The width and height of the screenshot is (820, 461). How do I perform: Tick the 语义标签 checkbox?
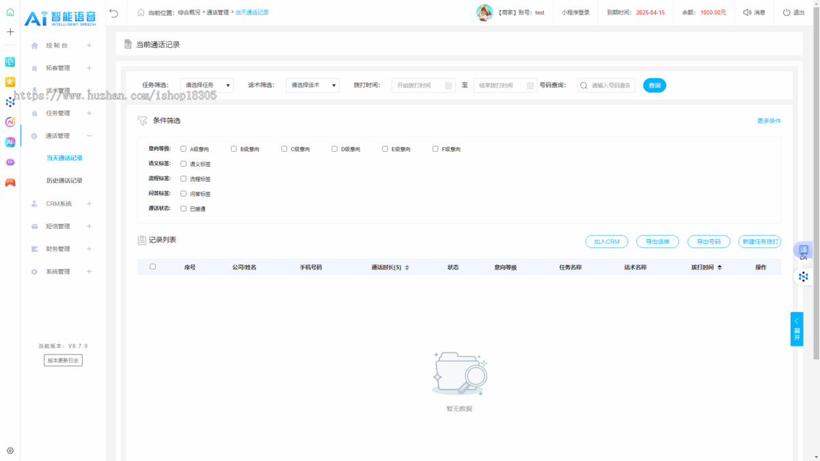(183, 163)
